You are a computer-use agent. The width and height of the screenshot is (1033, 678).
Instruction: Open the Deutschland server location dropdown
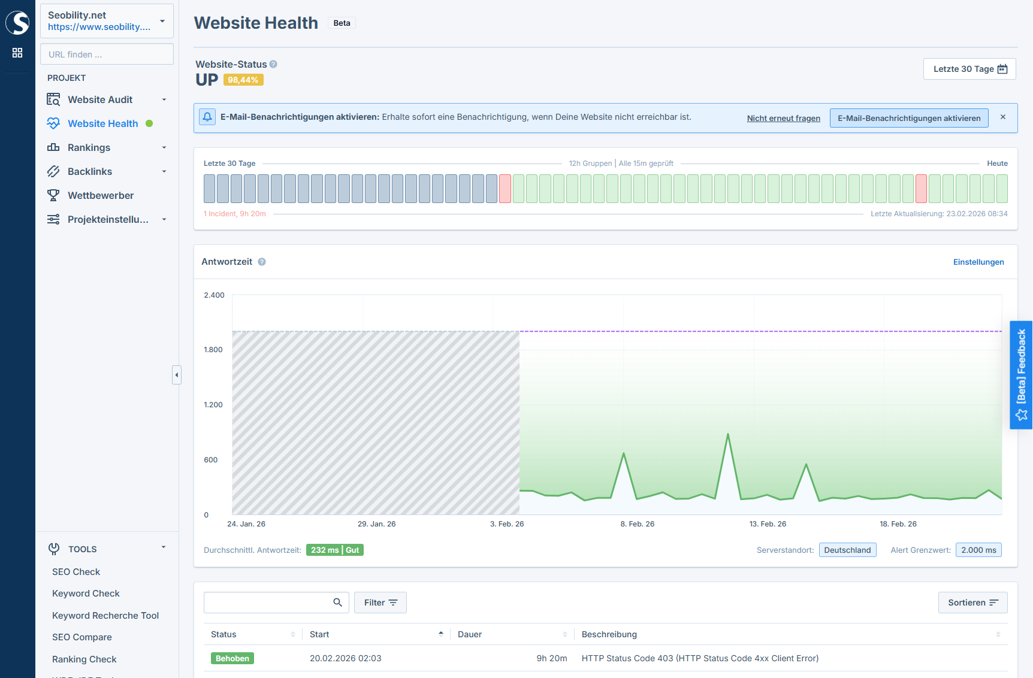[x=847, y=550]
